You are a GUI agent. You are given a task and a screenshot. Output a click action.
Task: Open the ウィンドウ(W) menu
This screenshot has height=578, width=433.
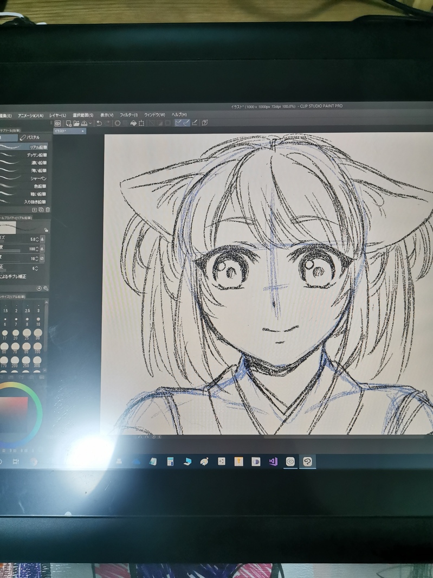coord(154,114)
